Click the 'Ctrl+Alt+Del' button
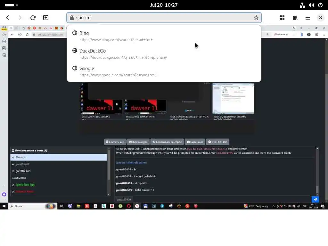The image size is (328, 246). (x=217, y=142)
